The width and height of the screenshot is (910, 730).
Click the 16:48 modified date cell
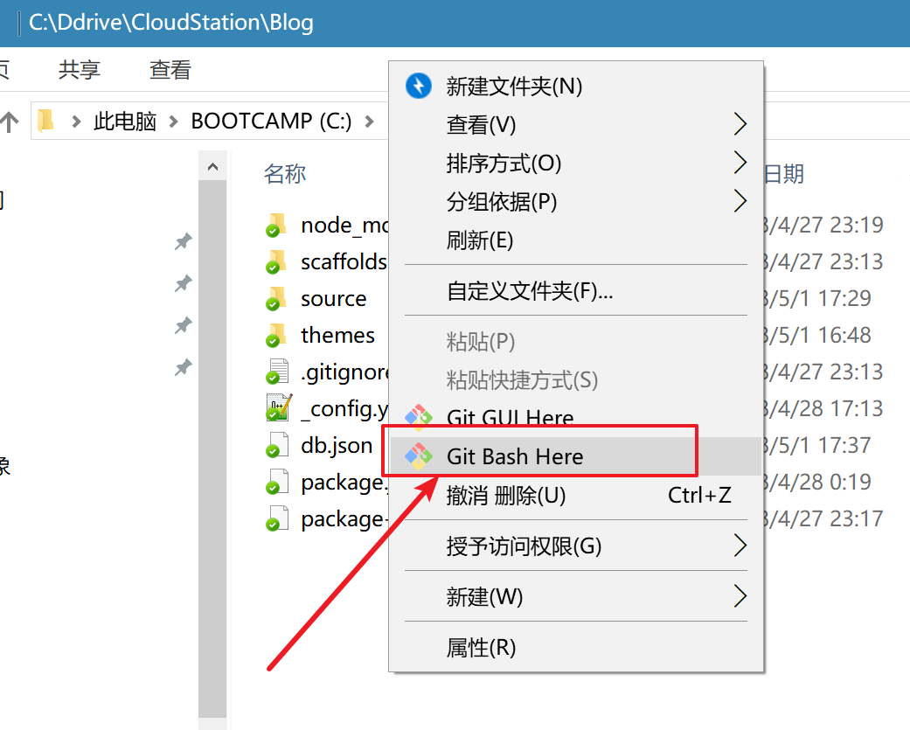pos(816,335)
